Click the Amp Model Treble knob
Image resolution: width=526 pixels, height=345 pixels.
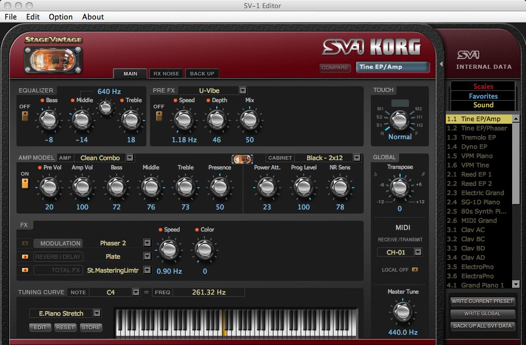pos(185,187)
